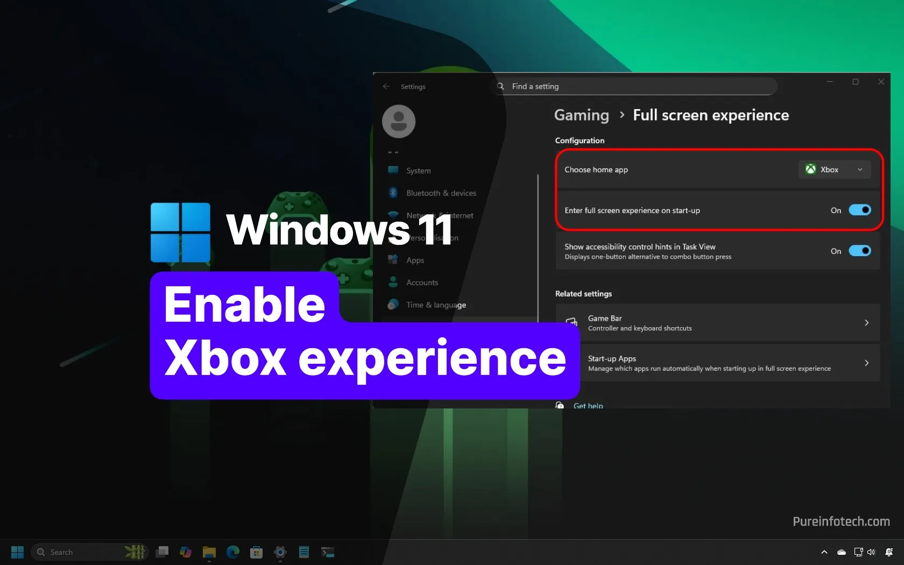The image size is (904, 565).
Task: Click the user profile picture in Settings
Action: click(x=398, y=121)
